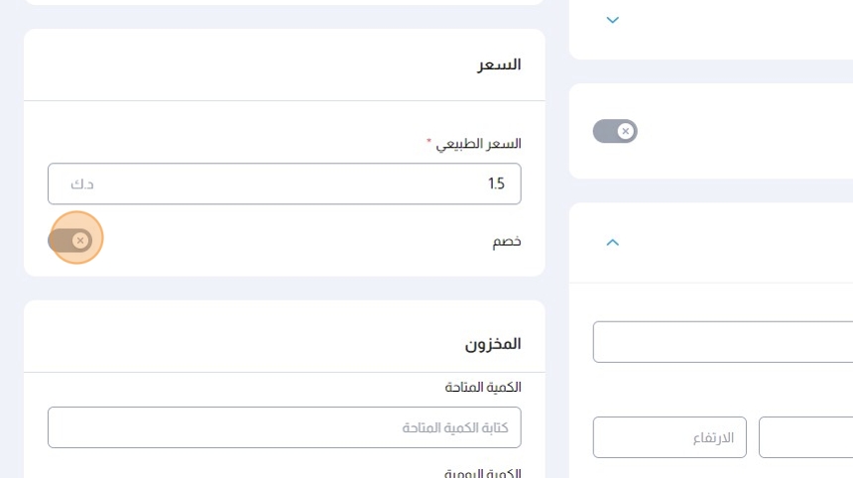This screenshot has width=853, height=478.
Task: Click the الكمية المتاحة label text
Action: 483,387
